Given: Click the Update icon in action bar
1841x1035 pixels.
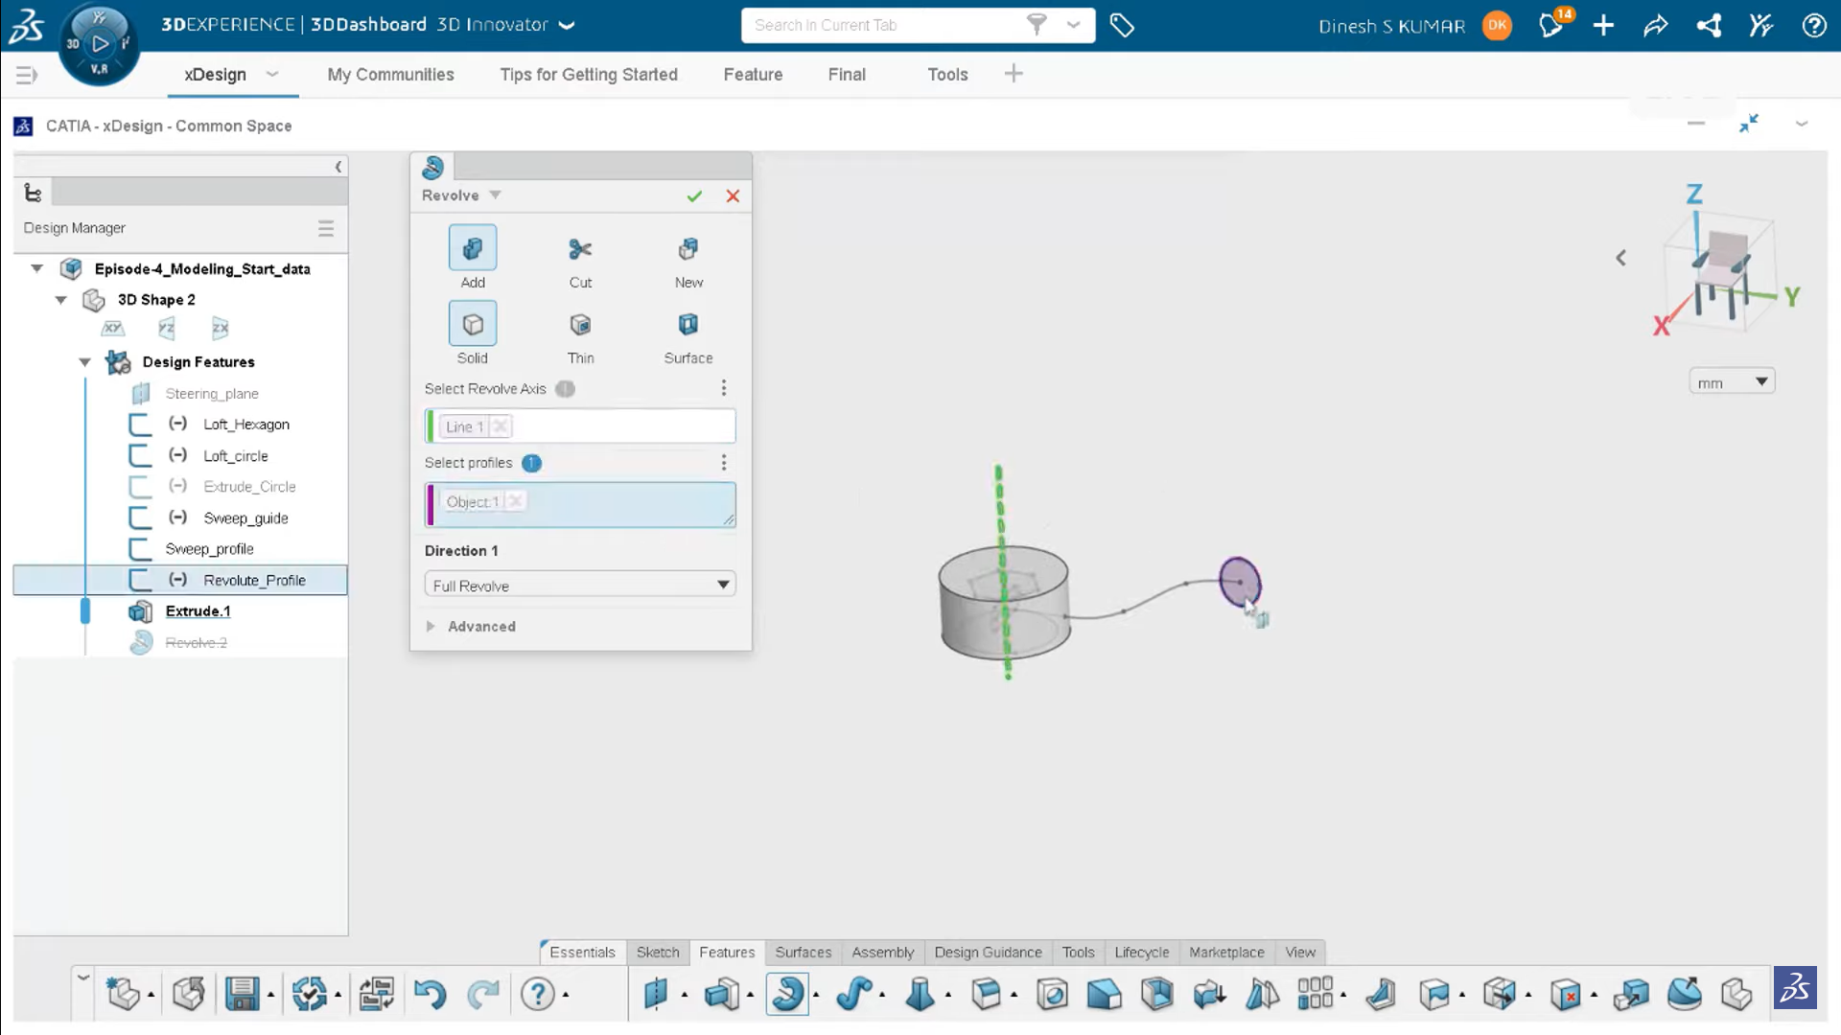Looking at the screenshot, I should [310, 994].
